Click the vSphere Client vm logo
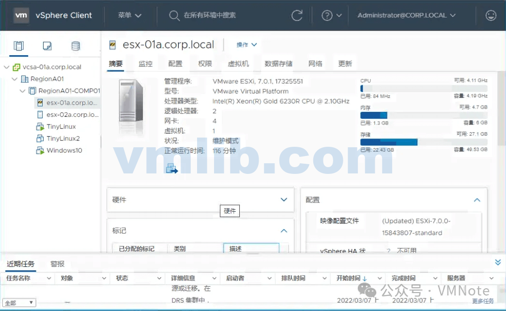The height and width of the screenshot is (311, 506). point(21,15)
